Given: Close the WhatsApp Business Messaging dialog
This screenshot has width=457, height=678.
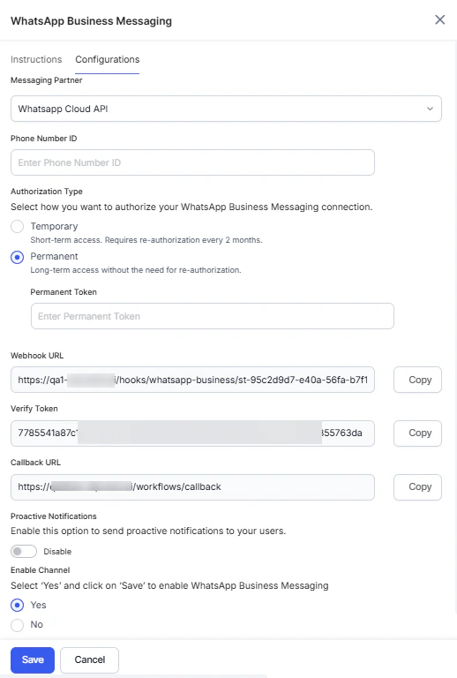Looking at the screenshot, I should click(439, 20).
